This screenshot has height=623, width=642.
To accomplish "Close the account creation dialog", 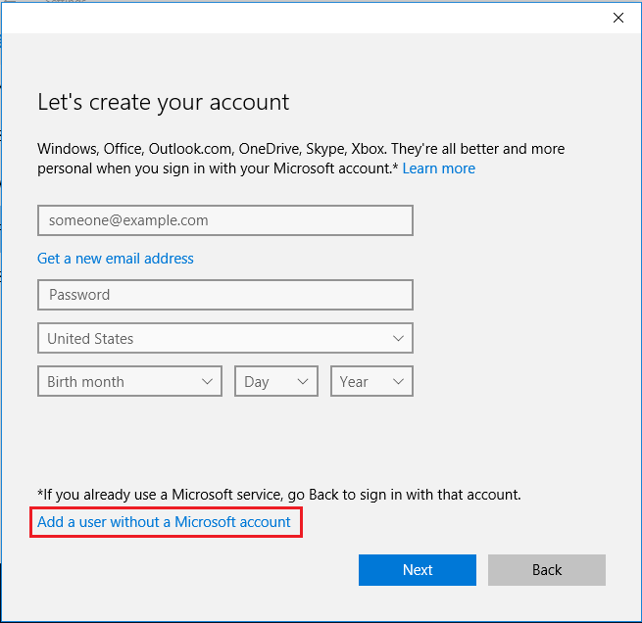I will pos(617,18).
